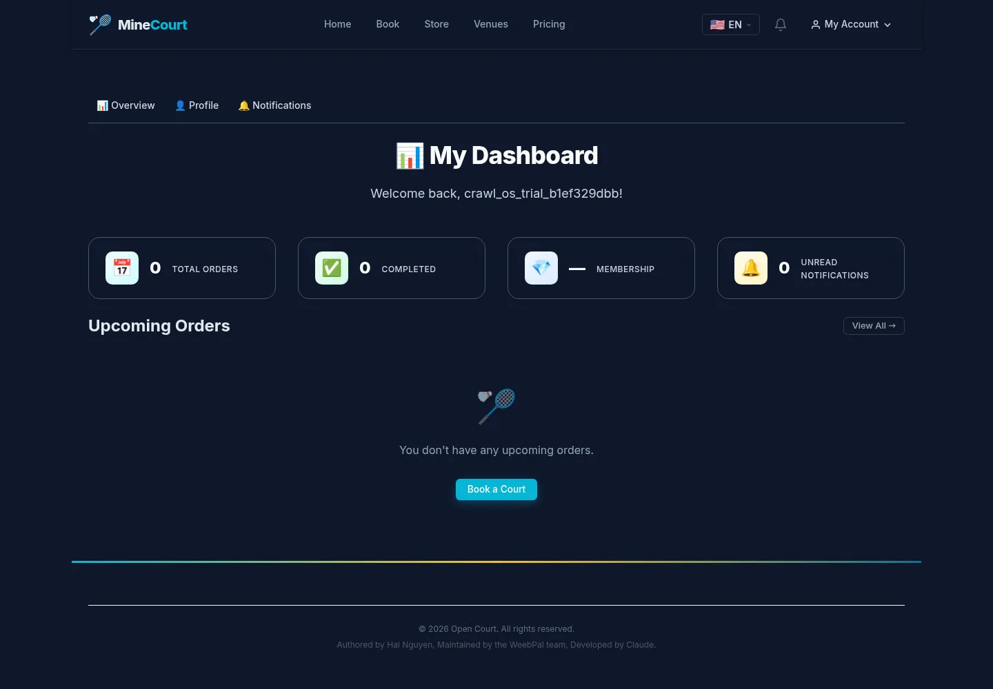Screen dimensions: 993x689
Task: Click the MineCourt racket logo icon
Action: (100, 25)
